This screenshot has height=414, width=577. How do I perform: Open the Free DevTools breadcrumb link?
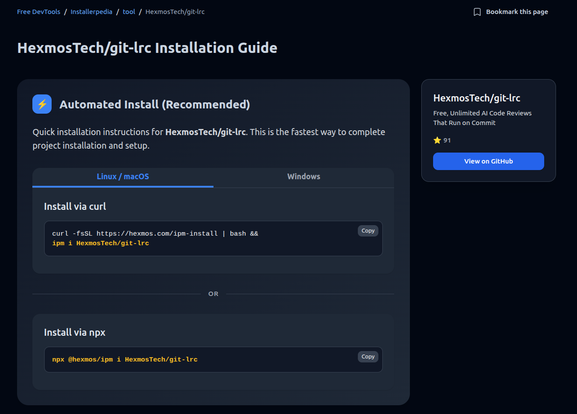38,12
